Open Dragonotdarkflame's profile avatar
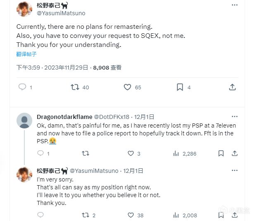The height and width of the screenshot is (221, 257). (24, 121)
